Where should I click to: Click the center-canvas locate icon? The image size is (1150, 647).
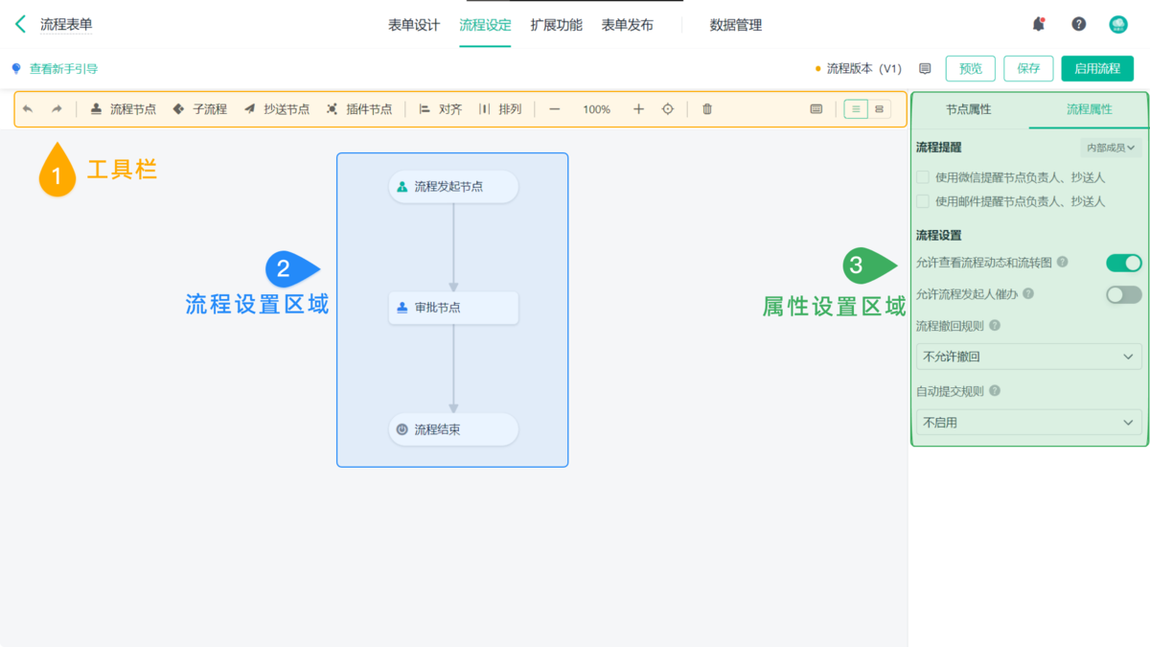click(668, 109)
